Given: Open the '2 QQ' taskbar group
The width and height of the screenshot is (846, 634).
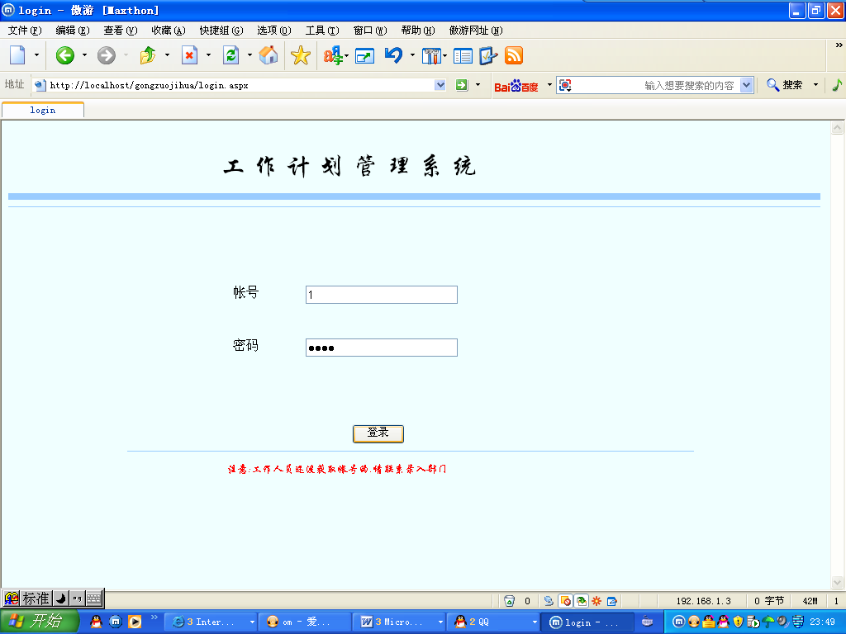Looking at the screenshot, I should pyautogui.click(x=494, y=622).
